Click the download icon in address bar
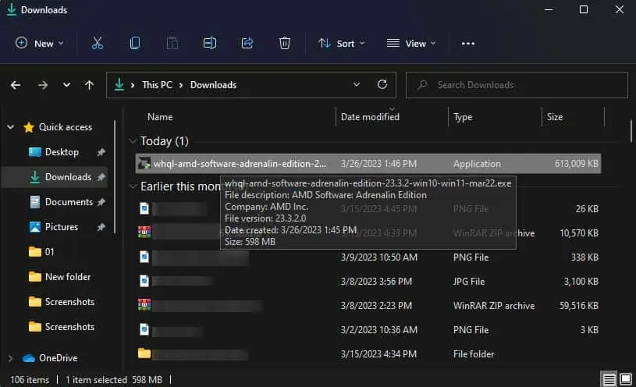 (119, 84)
